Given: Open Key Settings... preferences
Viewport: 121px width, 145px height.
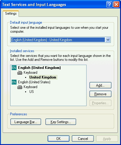Looking at the screenshot, I should coord(61,122).
